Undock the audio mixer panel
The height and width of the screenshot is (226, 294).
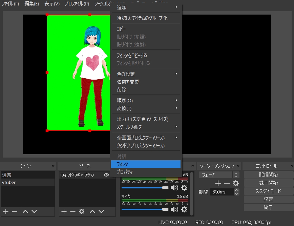point(193,166)
